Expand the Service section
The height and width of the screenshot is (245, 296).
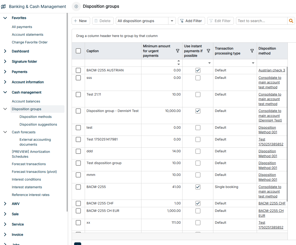click(x=5, y=224)
